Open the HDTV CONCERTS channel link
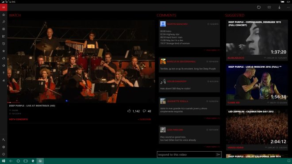292x164 pixels. coord(18,119)
